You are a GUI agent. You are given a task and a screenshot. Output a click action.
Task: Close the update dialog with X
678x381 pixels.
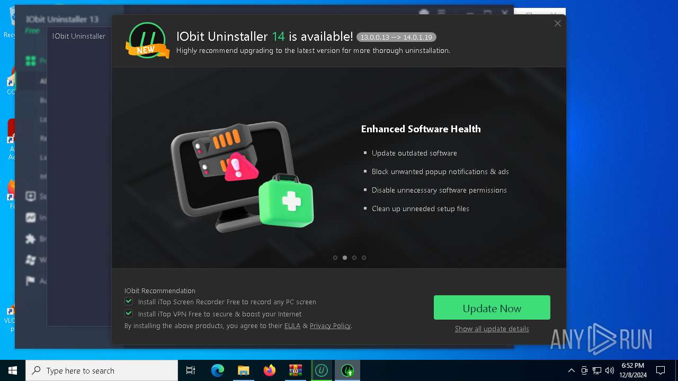coord(557,23)
